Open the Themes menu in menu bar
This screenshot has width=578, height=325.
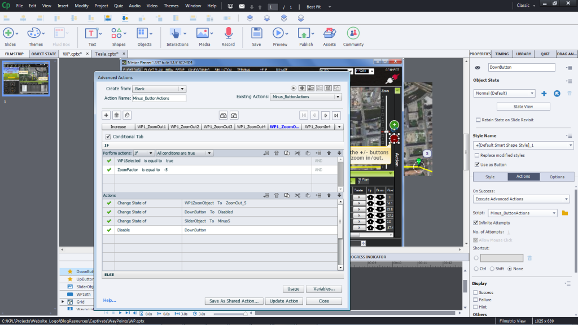coord(171,6)
